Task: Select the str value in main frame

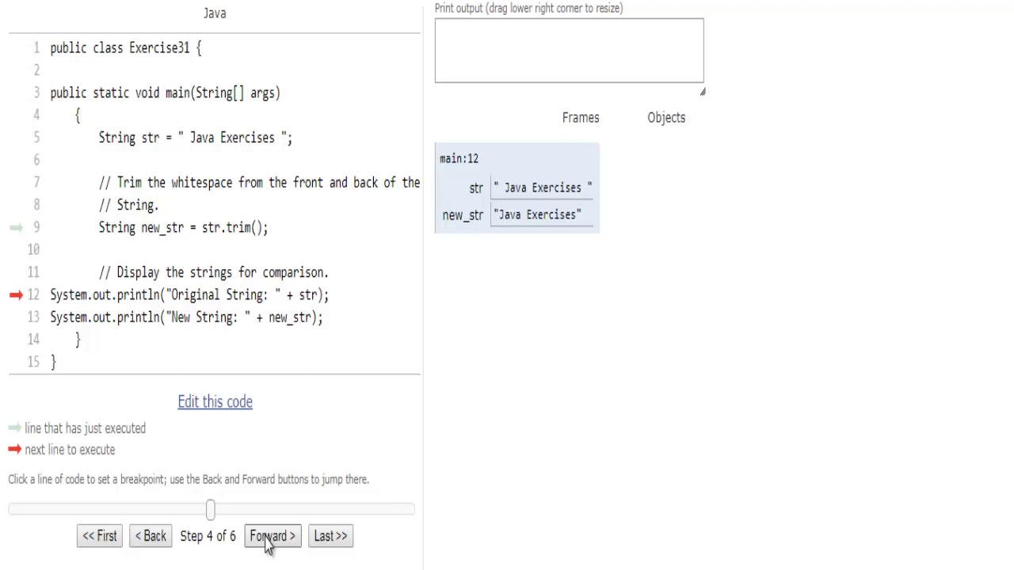Action: coord(543,188)
